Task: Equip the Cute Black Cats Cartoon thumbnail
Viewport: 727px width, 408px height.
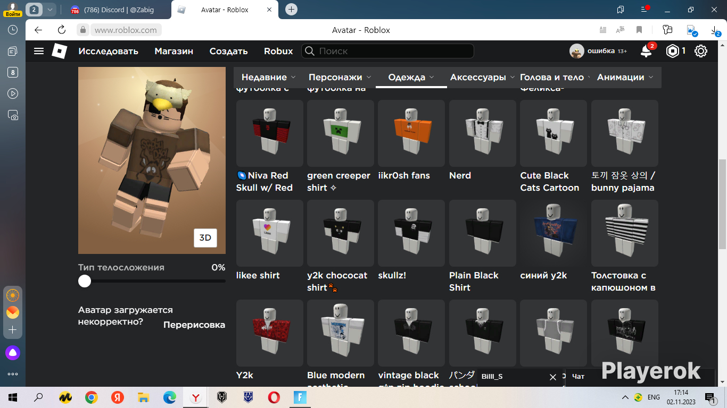Action: click(x=553, y=133)
